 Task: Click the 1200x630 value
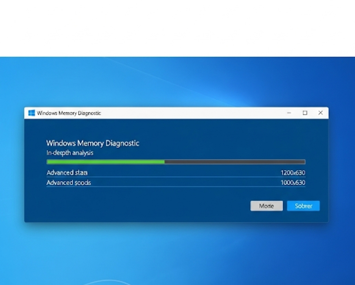(293, 173)
